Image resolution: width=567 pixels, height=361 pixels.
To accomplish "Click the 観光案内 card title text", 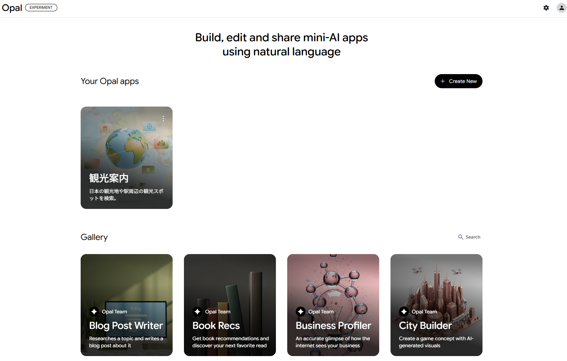I will [x=109, y=178].
